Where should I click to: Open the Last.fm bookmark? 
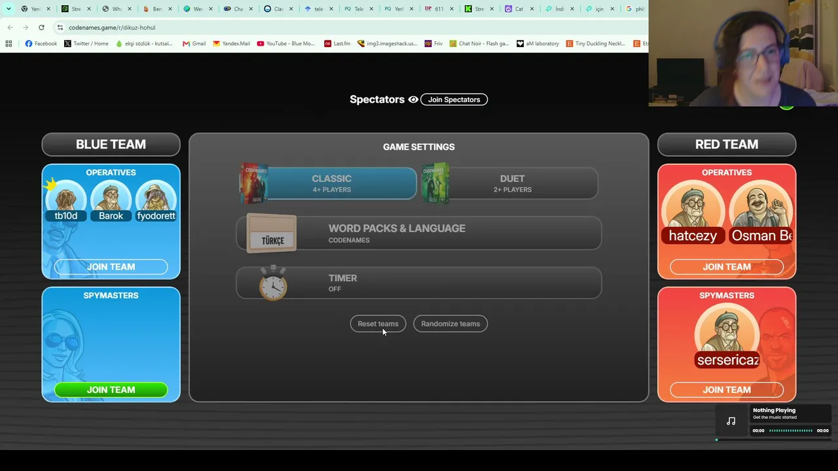337,44
